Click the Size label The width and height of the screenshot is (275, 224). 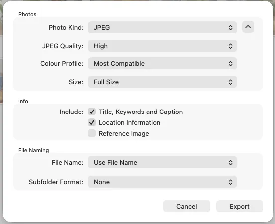click(x=76, y=82)
